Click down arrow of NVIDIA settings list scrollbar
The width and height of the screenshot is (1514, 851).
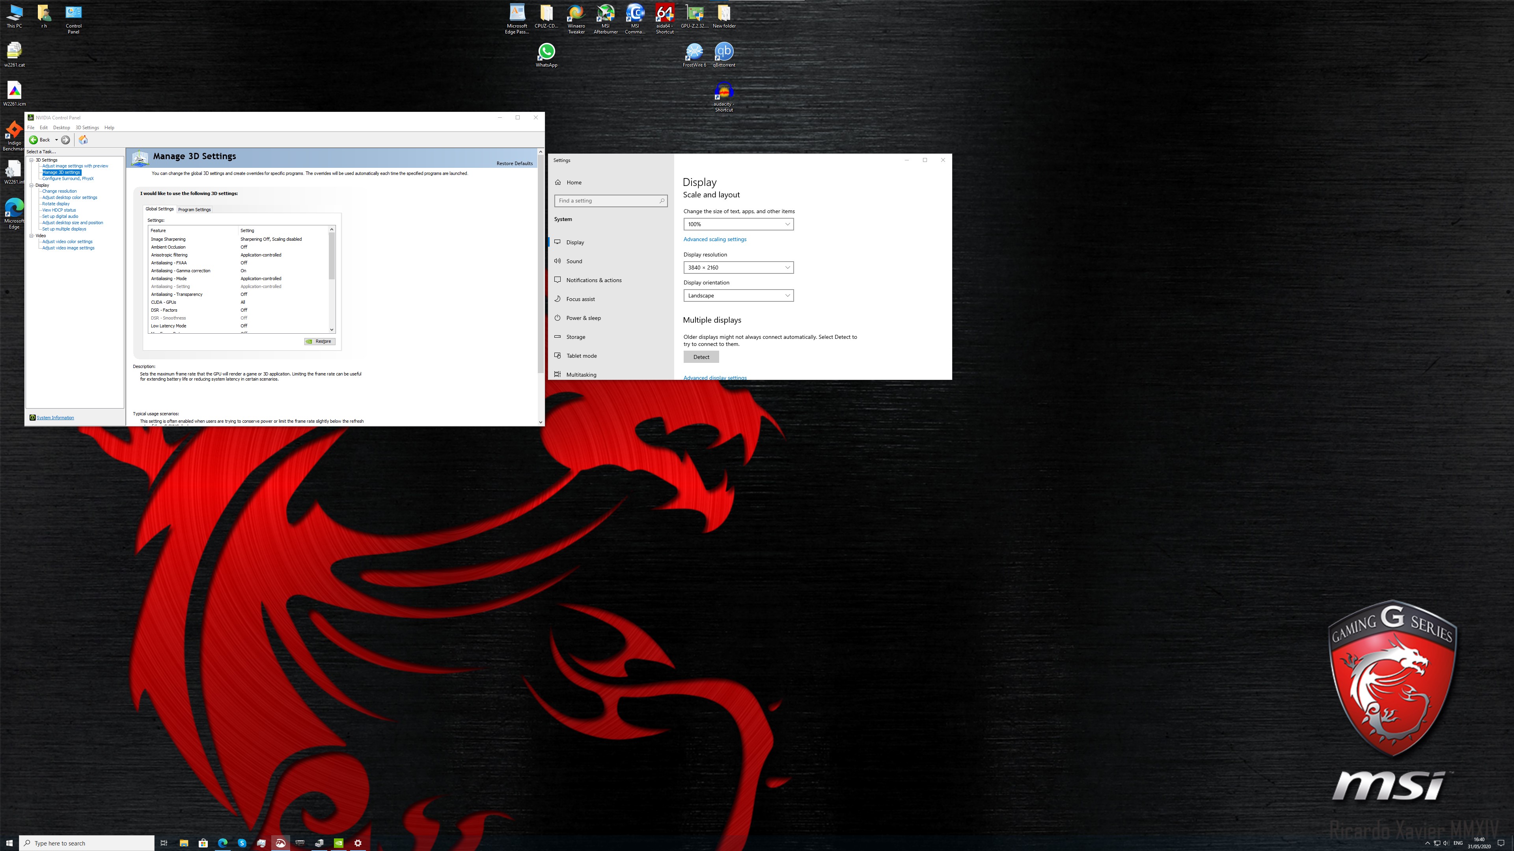[x=332, y=329]
